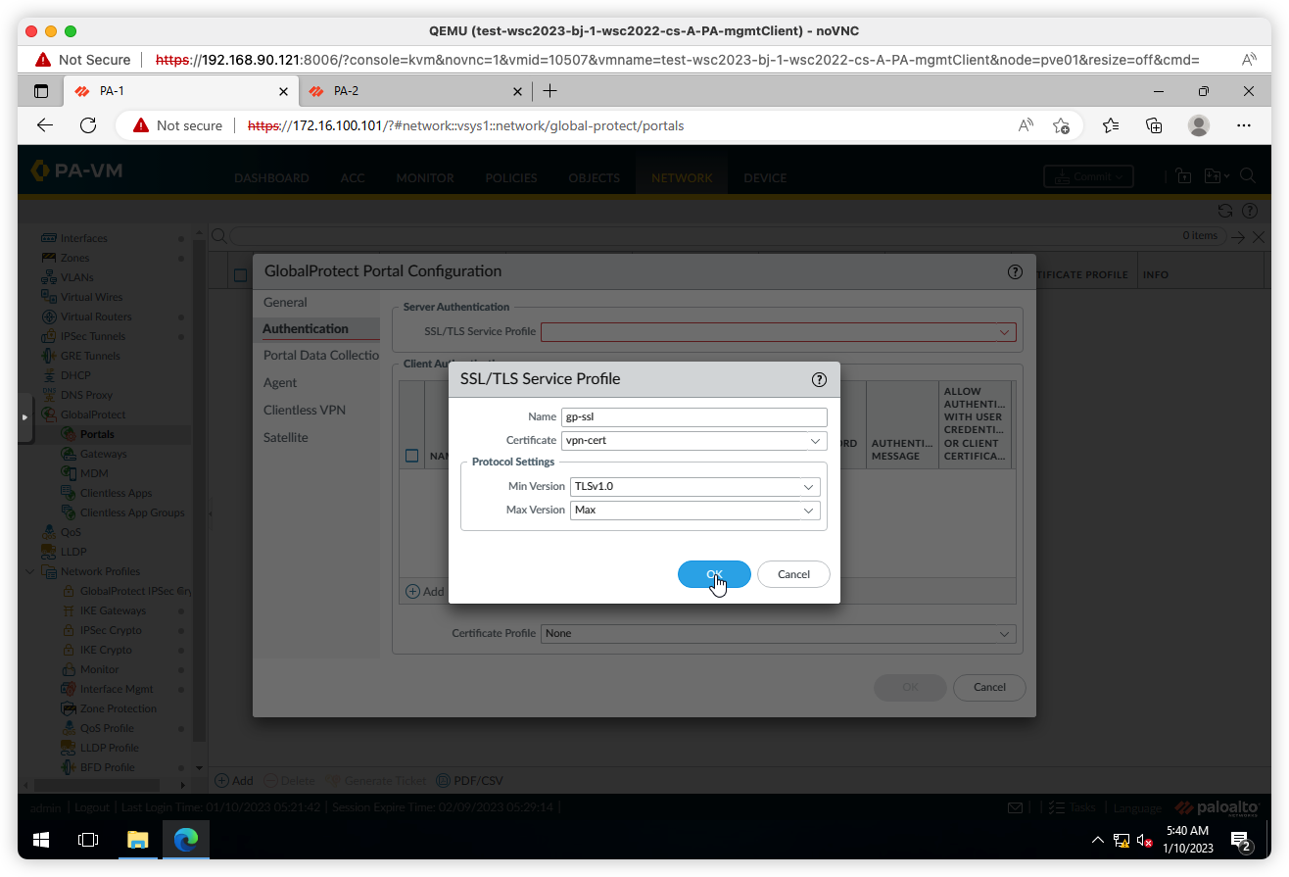Viewport: 1289px width, 877px height.
Task: Open Edge Collections icon
Action: point(1154,125)
